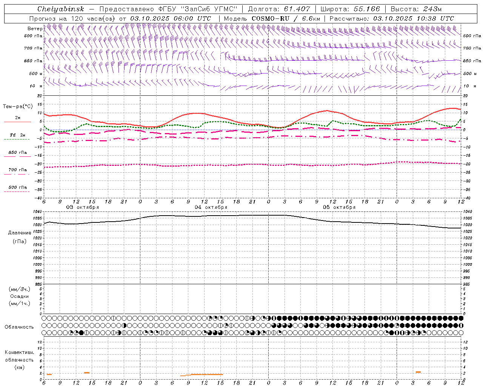The image size is (483, 386).
Task: Click the '500 м' wind level label
Action: (36, 74)
